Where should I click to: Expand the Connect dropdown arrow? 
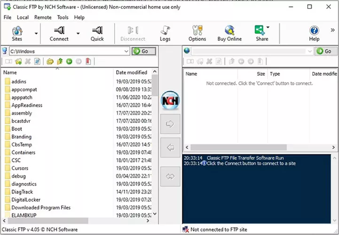pos(78,33)
